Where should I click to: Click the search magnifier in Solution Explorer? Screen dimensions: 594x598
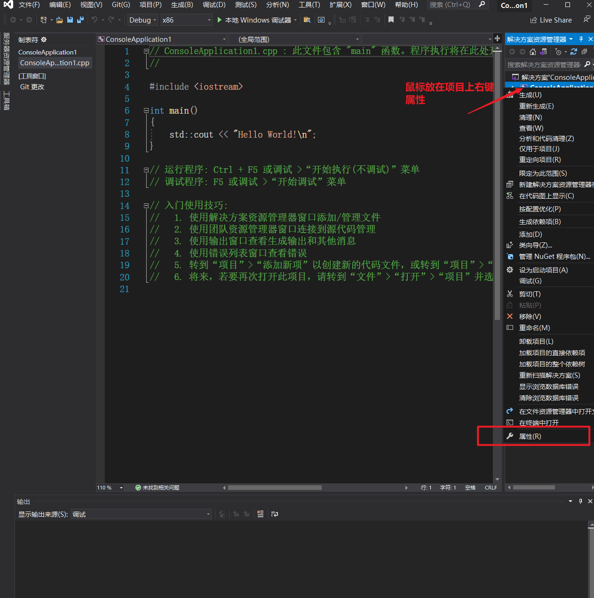[x=587, y=64]
